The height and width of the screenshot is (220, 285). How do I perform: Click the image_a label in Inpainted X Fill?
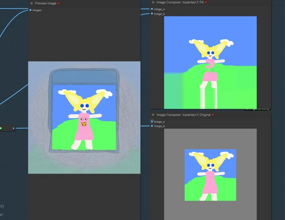tap(159, 9)
